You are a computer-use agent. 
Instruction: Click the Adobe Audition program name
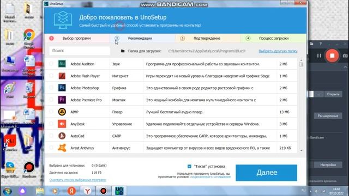(x=82, y=64)
